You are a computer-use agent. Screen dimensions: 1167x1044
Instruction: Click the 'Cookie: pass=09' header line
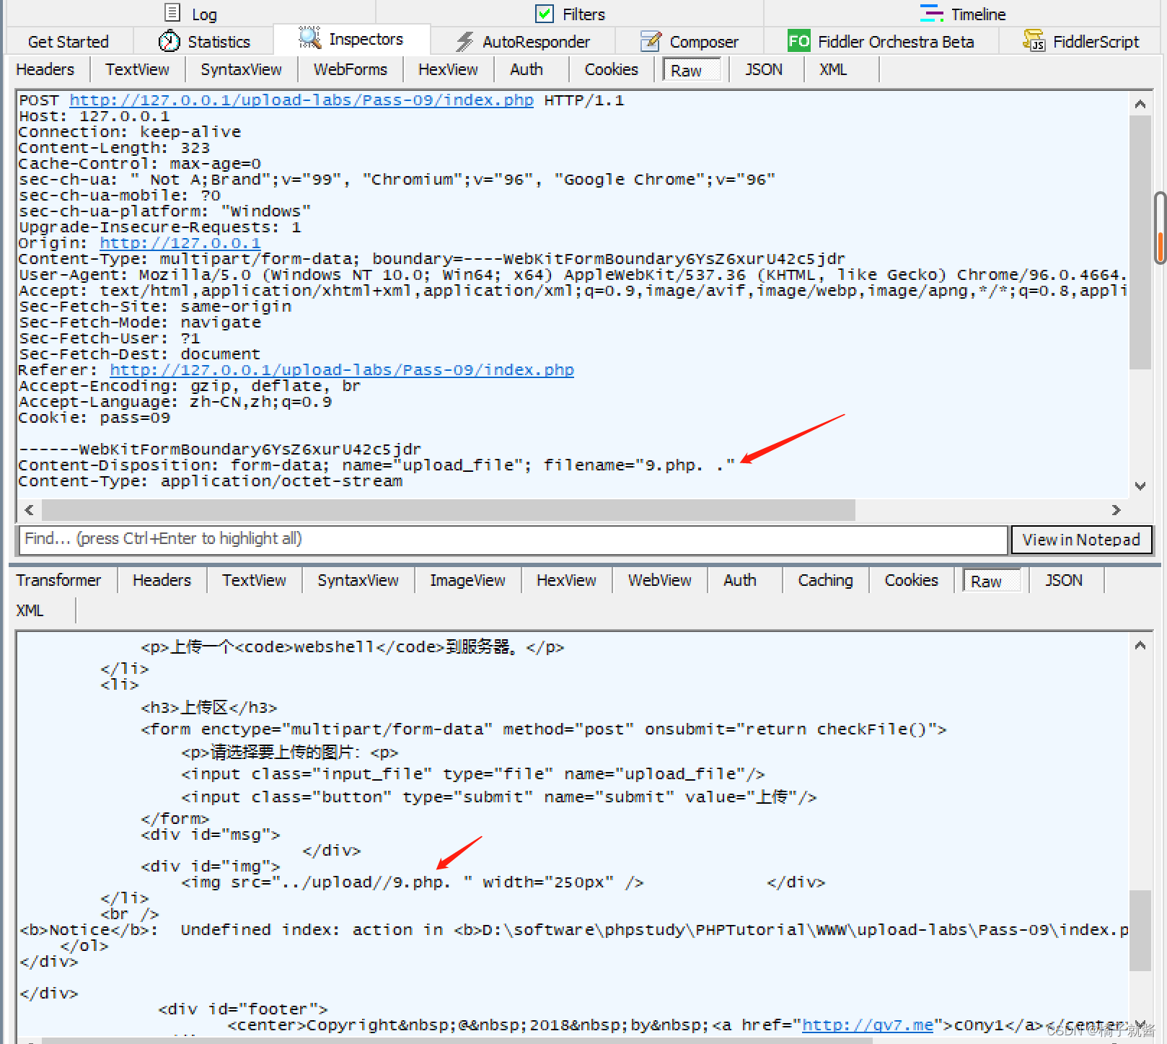click(x=94, y=418)
